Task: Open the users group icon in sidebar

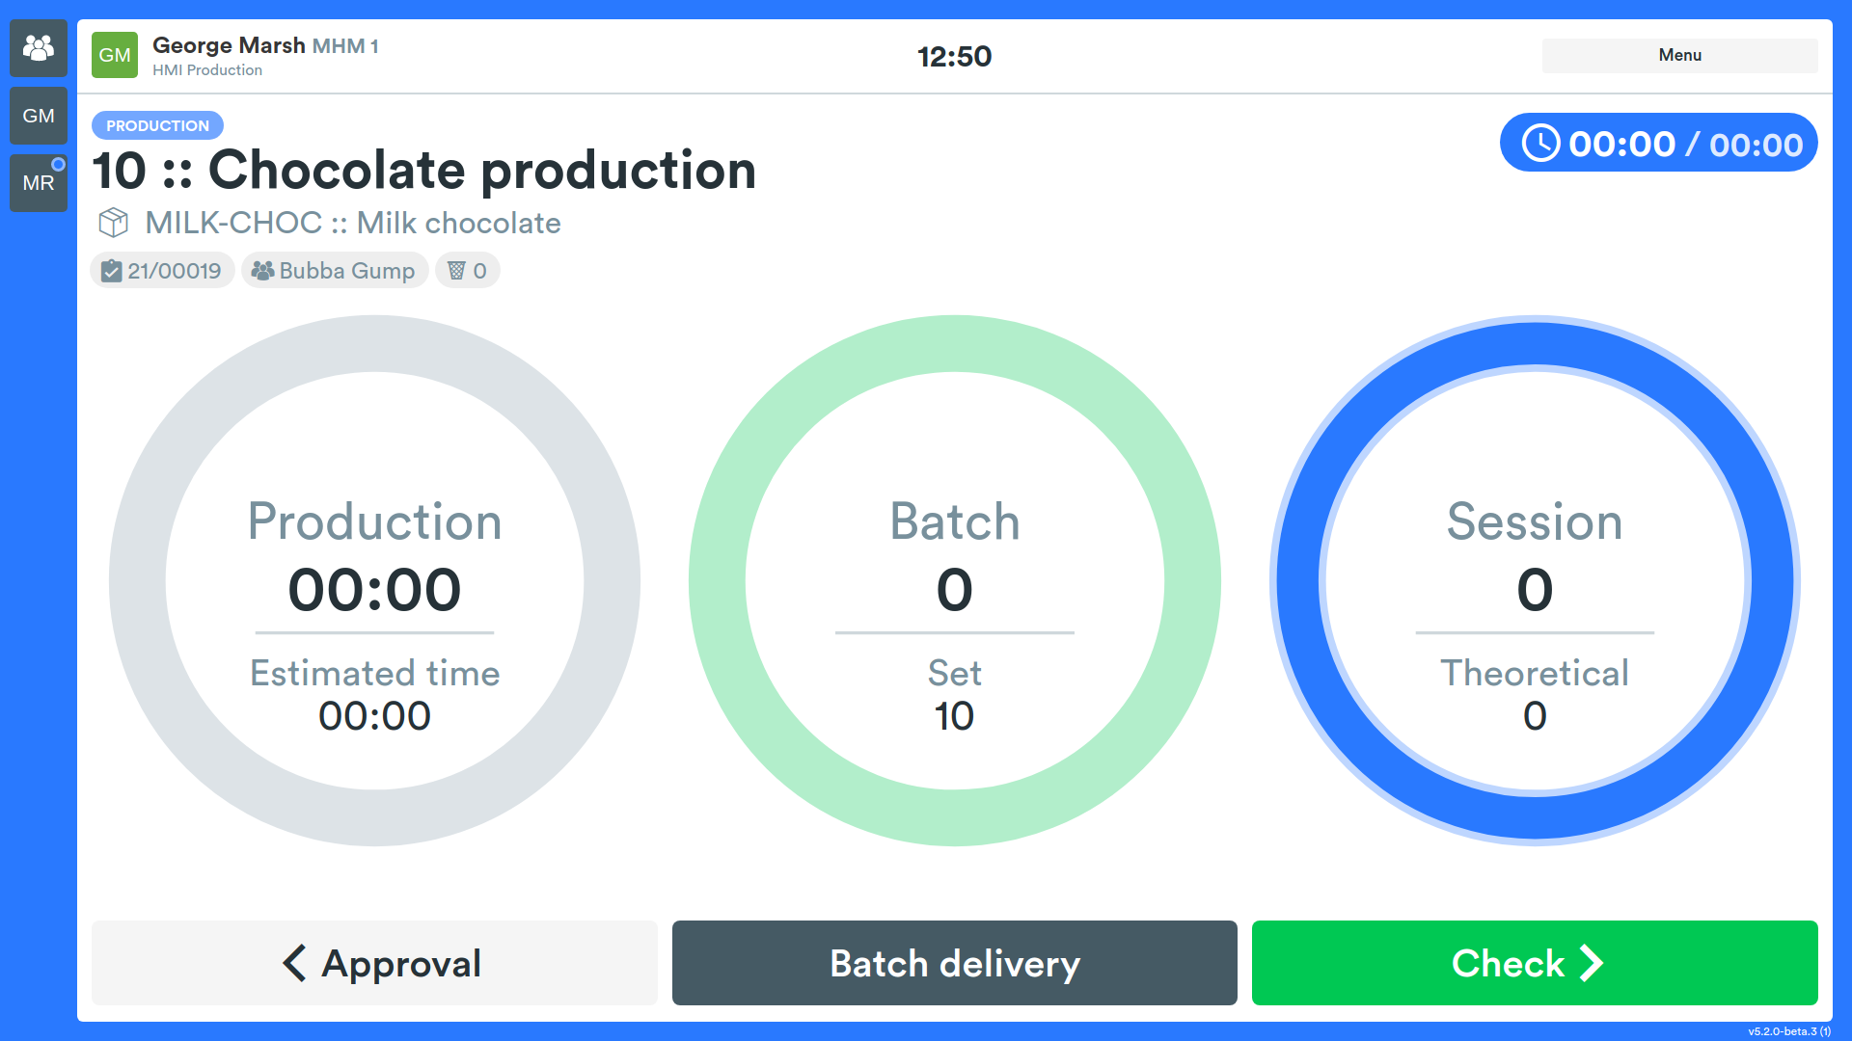Action: [39, 48]
